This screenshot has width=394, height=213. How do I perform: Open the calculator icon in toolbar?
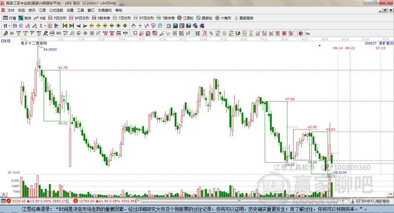pyautogui.click(x=175, y=26)
